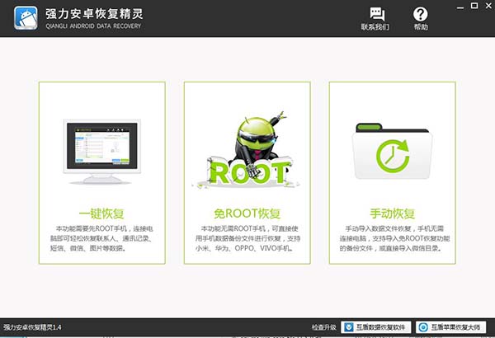495x338 pixels.
Task: Click circular icon on 互盾苹果恢复大师 button
Action: point(423,327)
